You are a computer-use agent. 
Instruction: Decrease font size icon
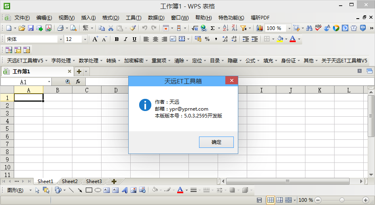(104, 39)
